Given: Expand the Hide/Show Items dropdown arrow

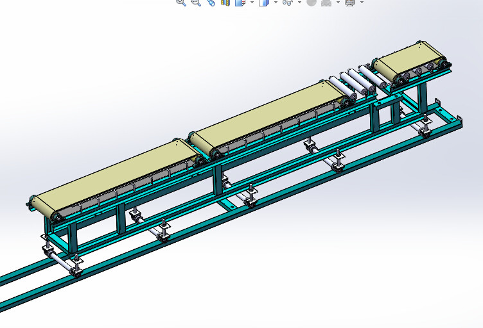Looking at the screenshot, I should [299, 2].
